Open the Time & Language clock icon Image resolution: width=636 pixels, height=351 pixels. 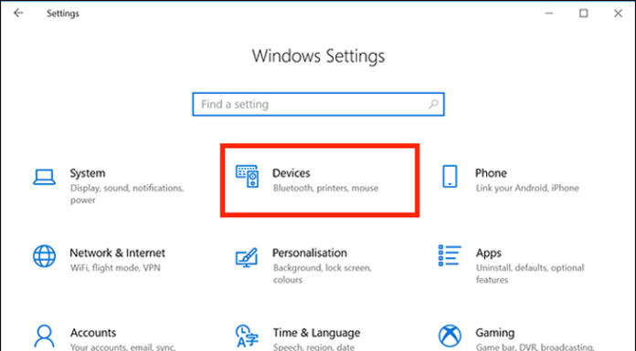coord(247,336)
